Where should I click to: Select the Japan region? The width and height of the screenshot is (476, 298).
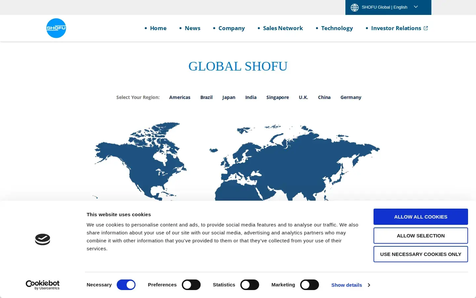229,97
